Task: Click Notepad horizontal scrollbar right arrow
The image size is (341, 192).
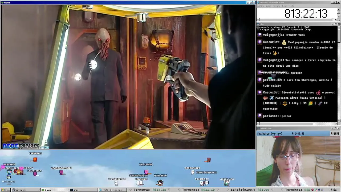Action: (336, 20)
